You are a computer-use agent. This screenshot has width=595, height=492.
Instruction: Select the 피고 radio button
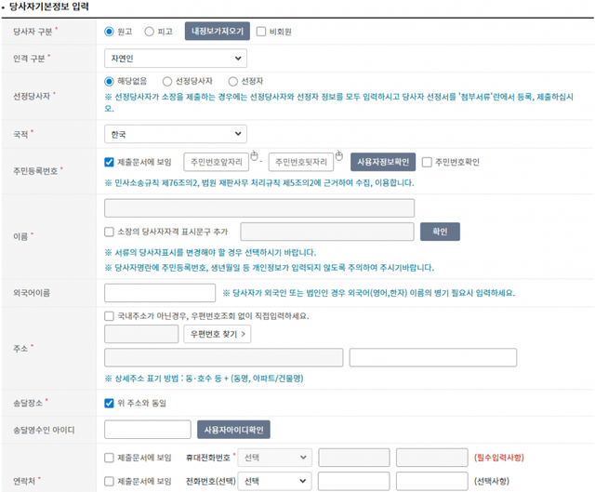tap(150, 31)
